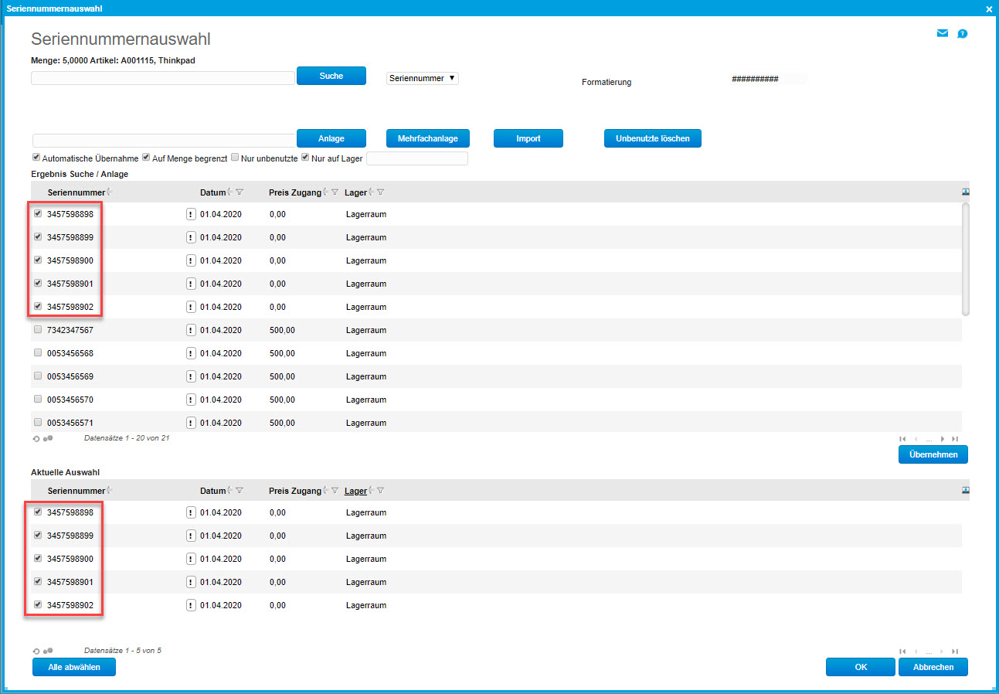Enable the Nur unbenutzte checkbox
The width and height of the screenshot is (999, 694).
pyautogui.click(x=235, y=158)
